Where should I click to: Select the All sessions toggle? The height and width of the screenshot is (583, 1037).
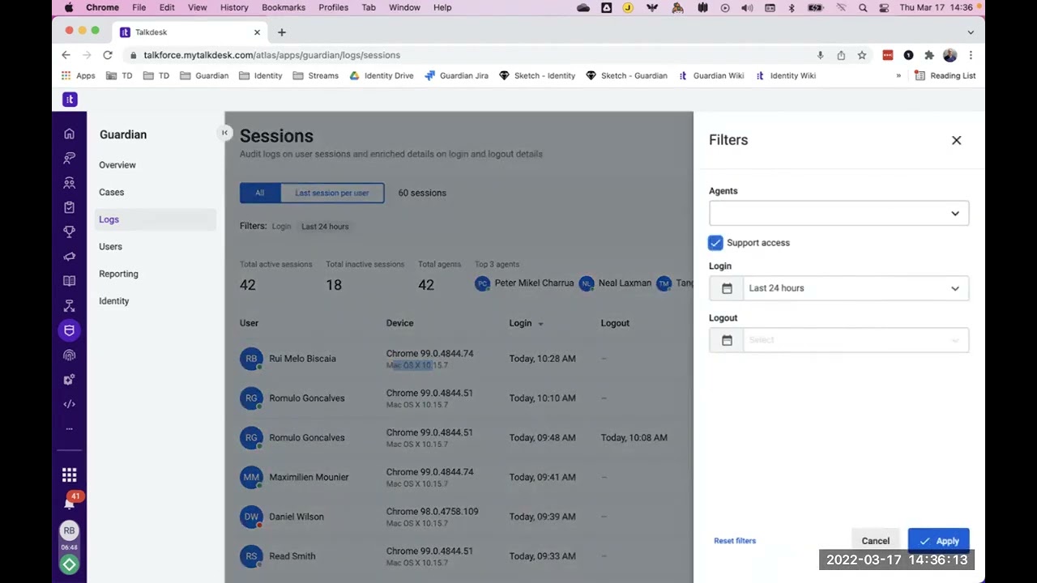[259, 193]
